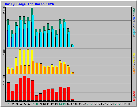The width and height of the screenshot is (137, 107).
Task: Select the cyan Pages bar for day 4
Action: tap(21, 33)
